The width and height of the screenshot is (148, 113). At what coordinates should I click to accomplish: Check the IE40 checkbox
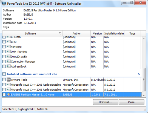(x=4, y=42)
